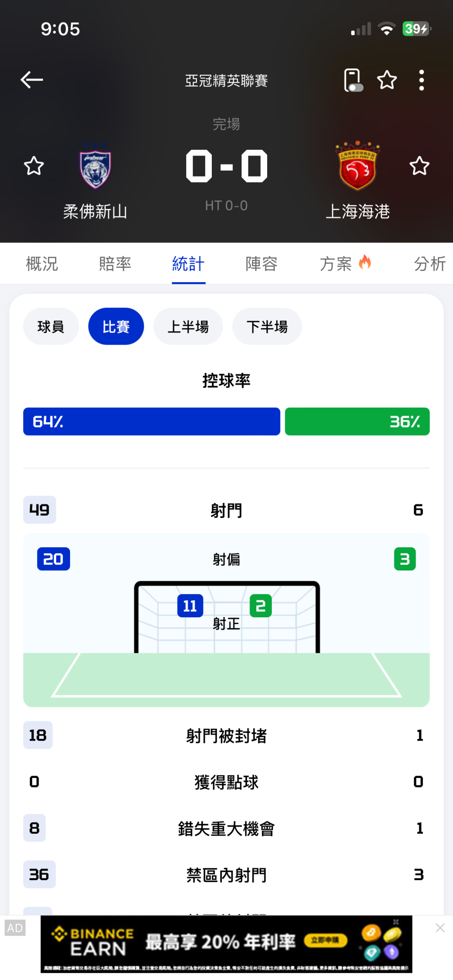
Task: Select the 上半場 filter chip
Action: [188, 327]
